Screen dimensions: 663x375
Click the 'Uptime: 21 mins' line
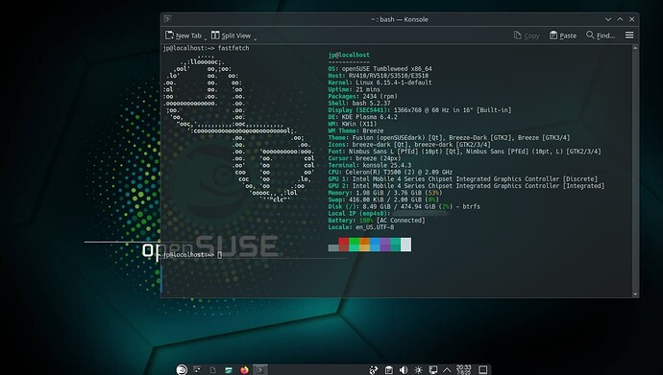click(x=354, y=89)
